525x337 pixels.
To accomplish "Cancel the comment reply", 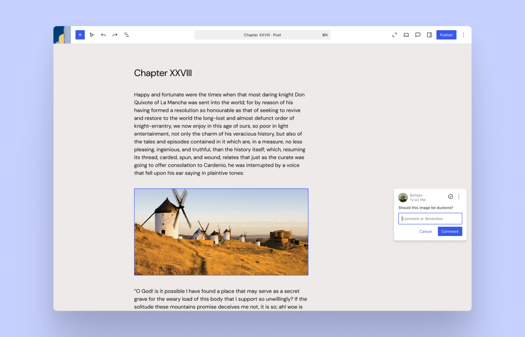I will click(x=425, y=231).
